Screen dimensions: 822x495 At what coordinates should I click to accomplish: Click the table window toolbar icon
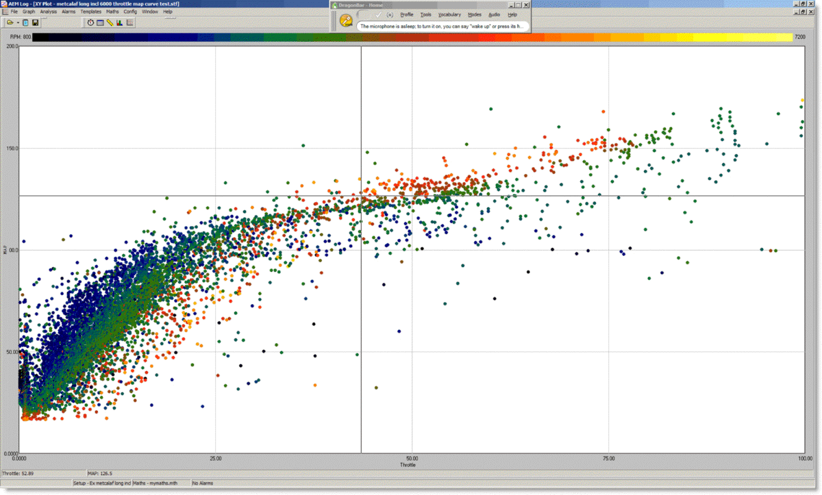[x=100, y=23]
